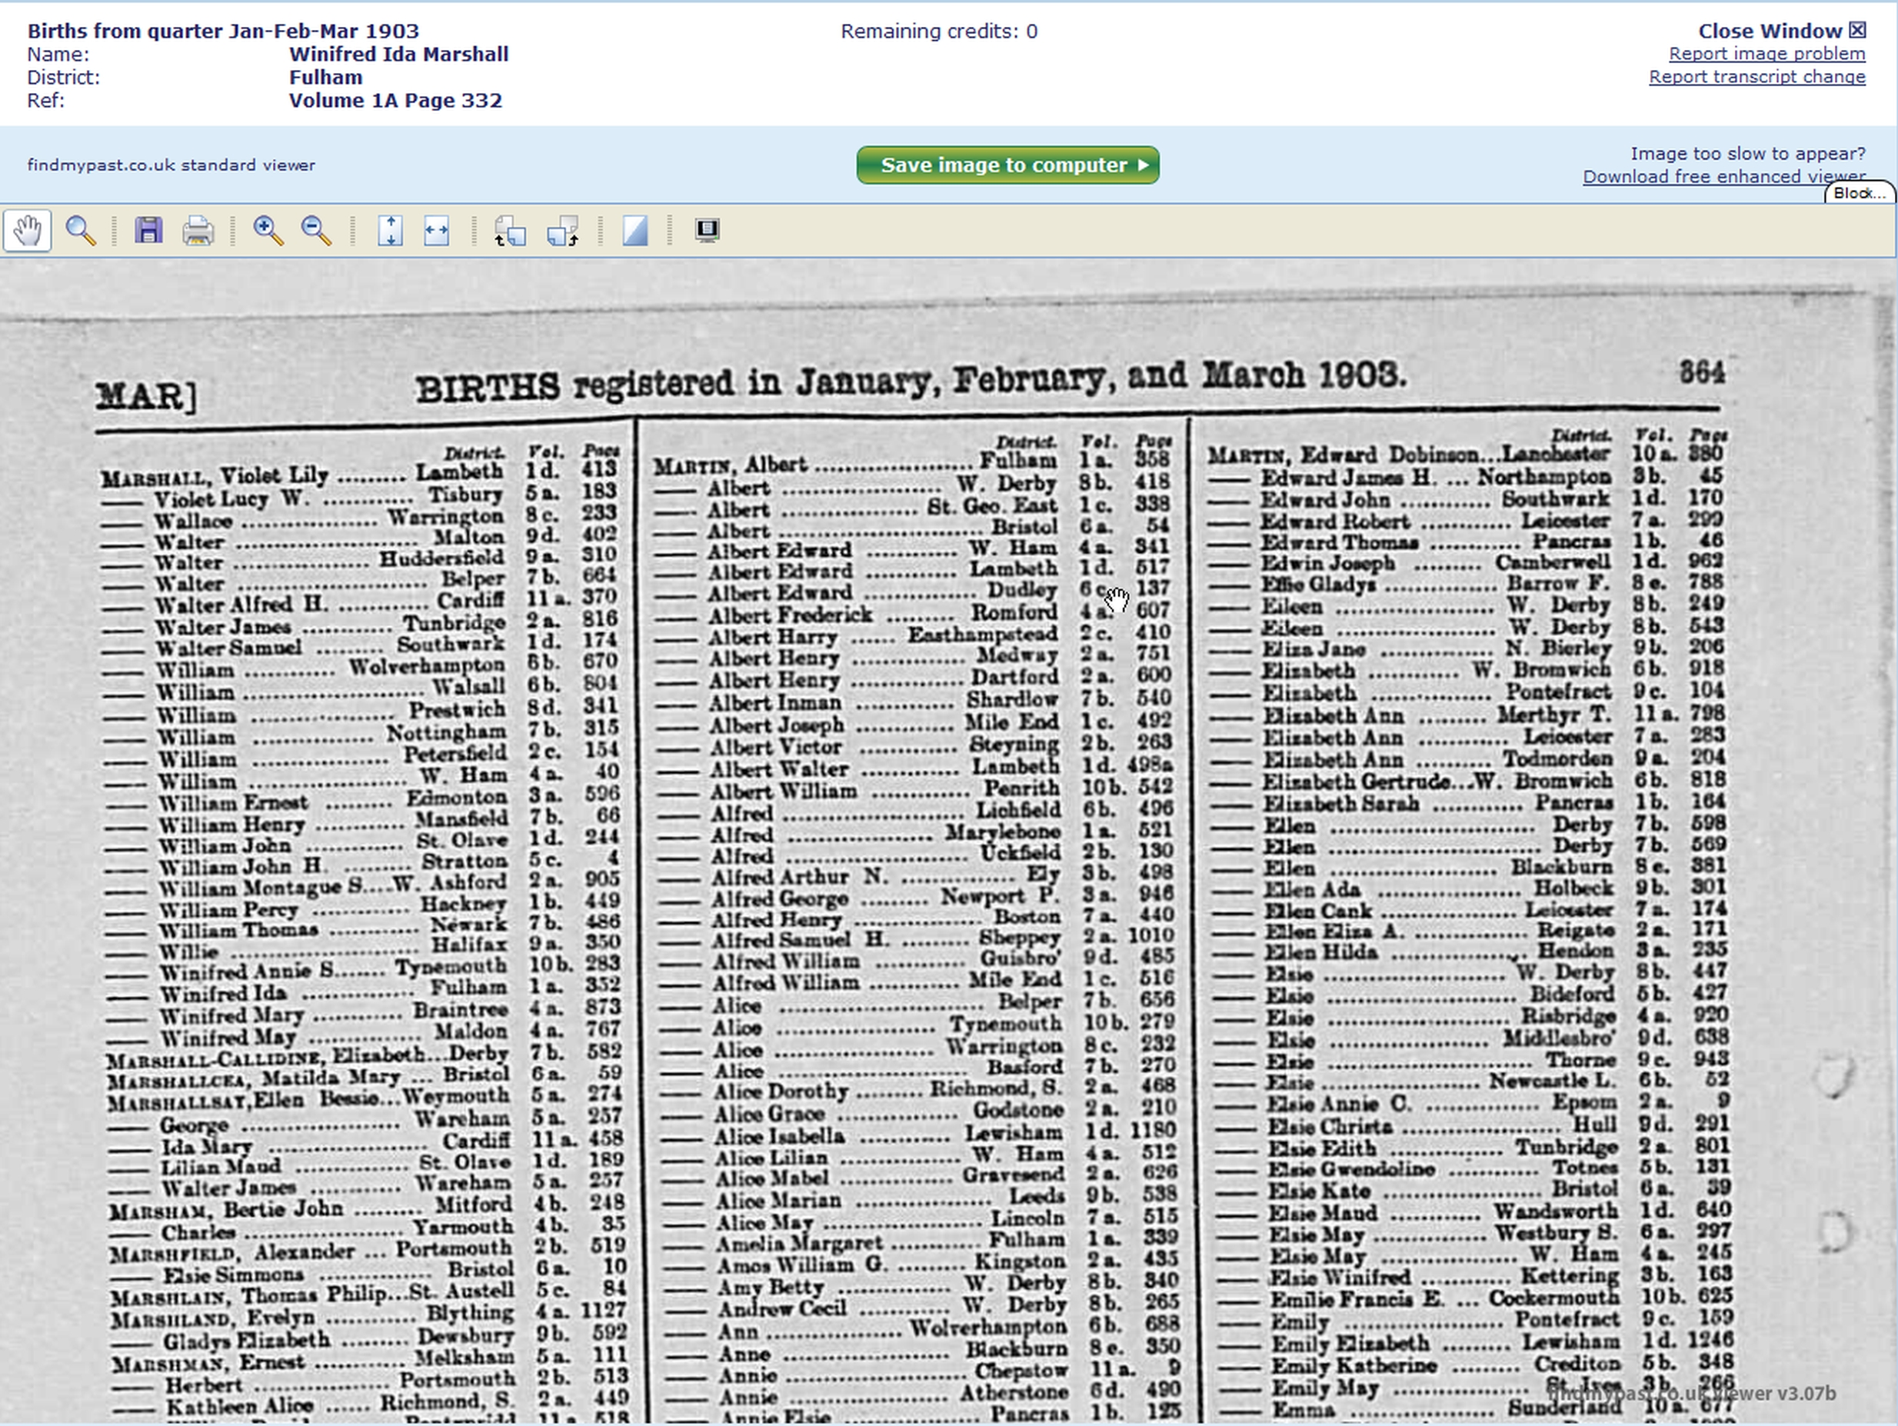
Task: Select the magnifier zoom-area tool
Action: [81, 231]
